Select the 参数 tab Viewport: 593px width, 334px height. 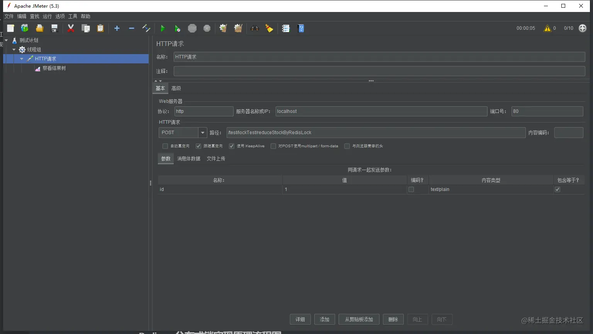pos(166,158)
